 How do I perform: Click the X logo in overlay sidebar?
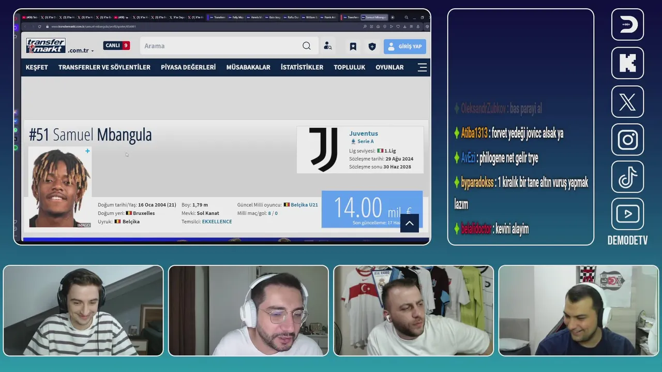click(x=627, y=102)
